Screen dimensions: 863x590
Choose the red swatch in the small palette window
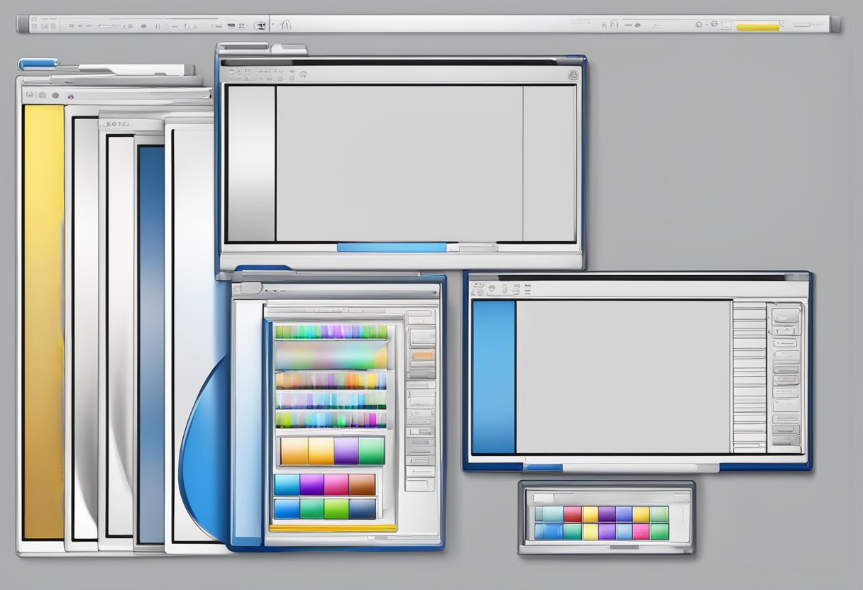tap(572, 514)
